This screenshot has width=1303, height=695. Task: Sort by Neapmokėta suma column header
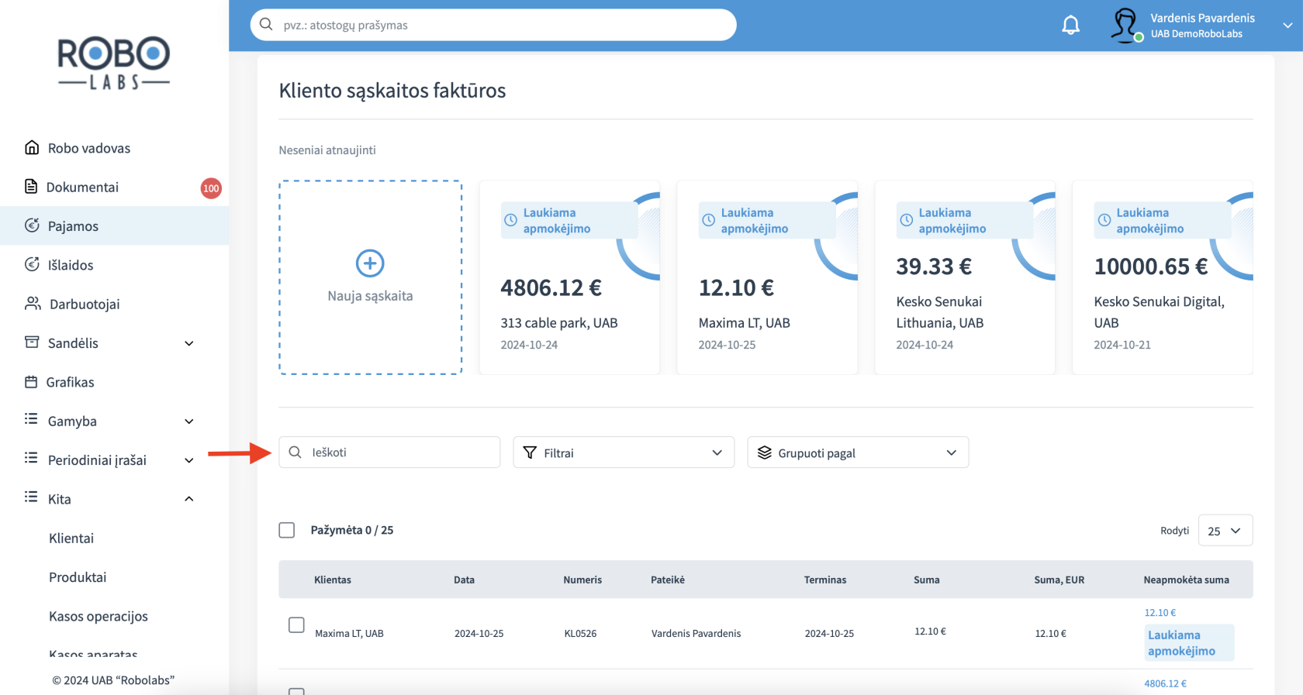point(1186,580)
